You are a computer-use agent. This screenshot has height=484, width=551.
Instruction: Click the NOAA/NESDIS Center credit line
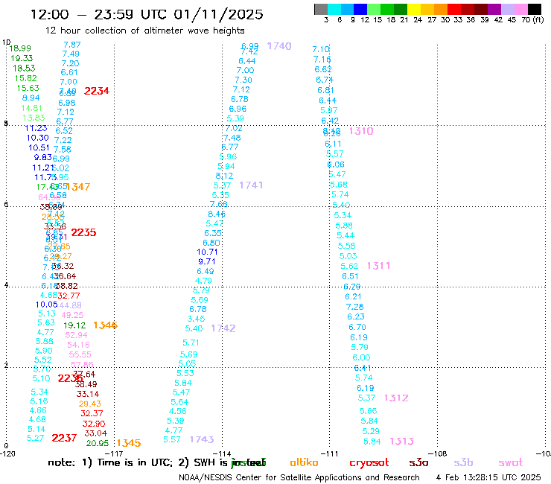pos(299,477)
